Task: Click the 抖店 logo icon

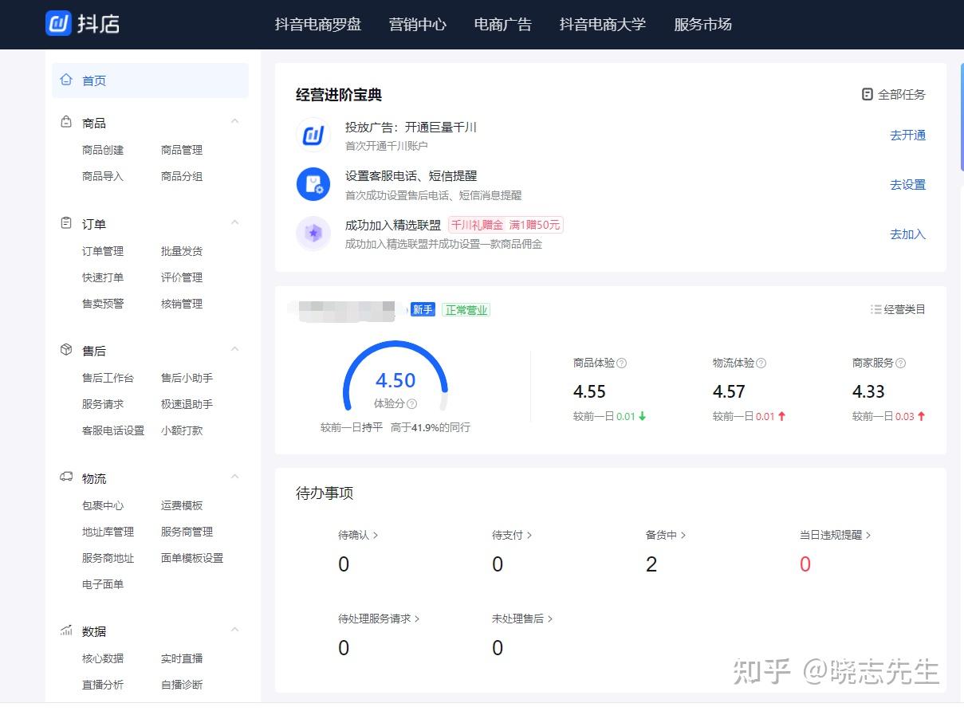Action: coord(58,23)
